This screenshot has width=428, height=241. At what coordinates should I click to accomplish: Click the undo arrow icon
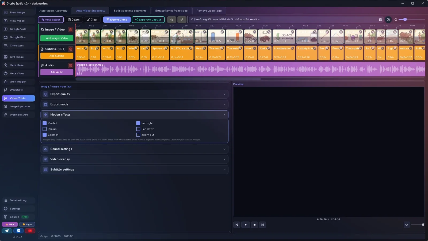coord(172,20)
